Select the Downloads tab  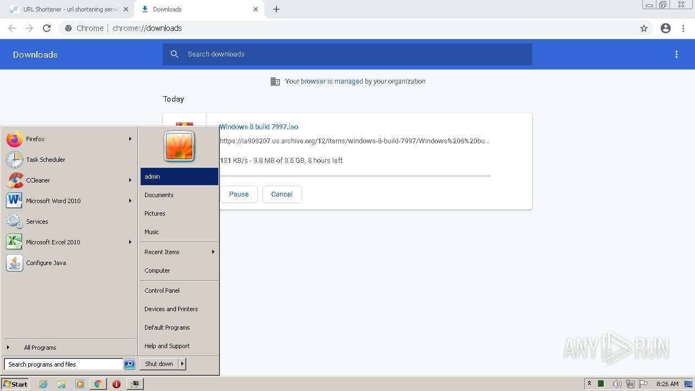tap(198, 9)
